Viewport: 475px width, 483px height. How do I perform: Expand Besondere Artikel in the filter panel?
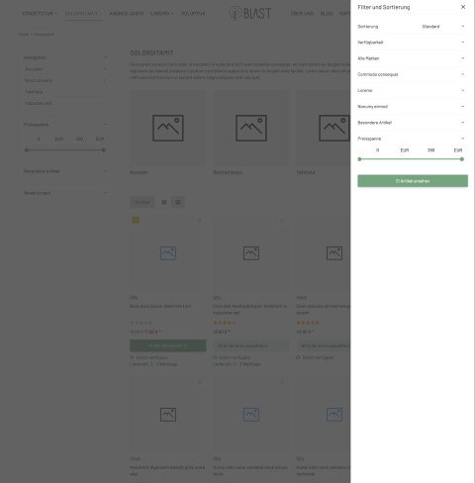coord(411,123)
